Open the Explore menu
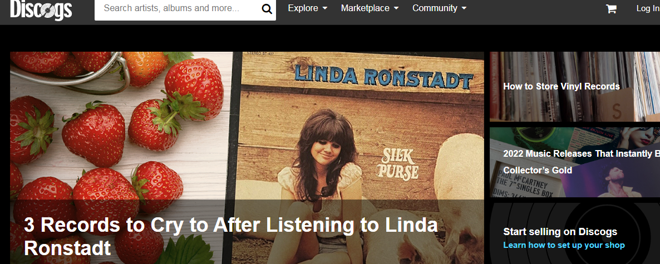The height and width of the screenshot is (264, 660). click(x=308, y=8)
